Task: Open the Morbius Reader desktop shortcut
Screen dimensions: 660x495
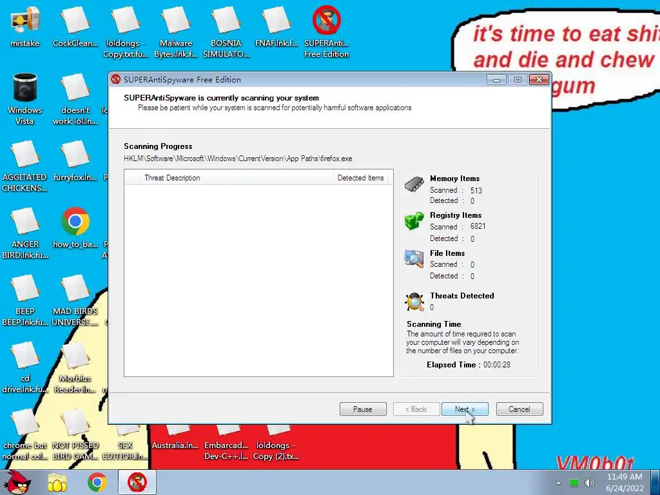Action: [75, 367]
